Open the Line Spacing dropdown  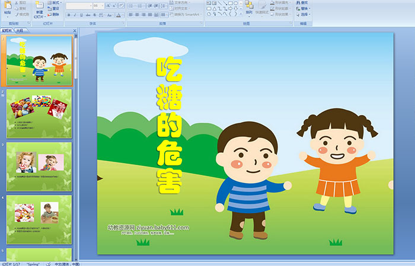click(164, 6)
